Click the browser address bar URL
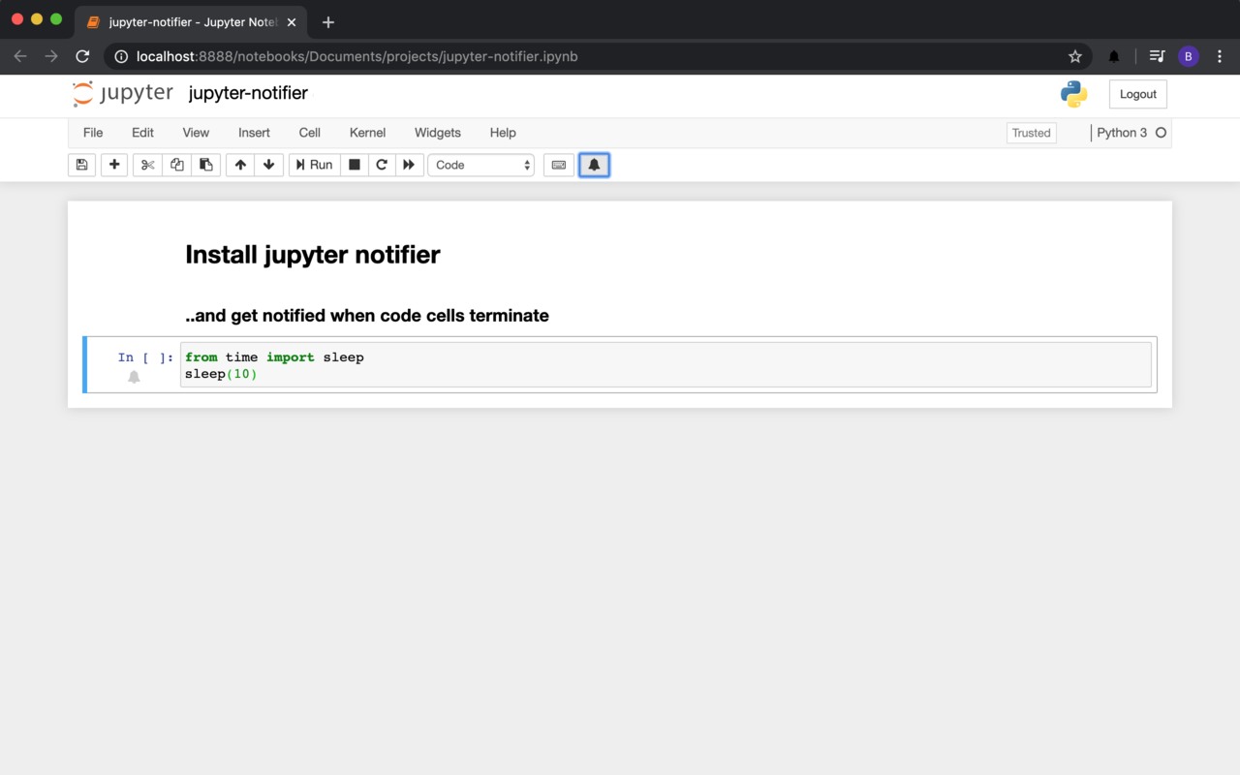The width and height of the screenshot is (1240, 775). [x=356, y=56]
